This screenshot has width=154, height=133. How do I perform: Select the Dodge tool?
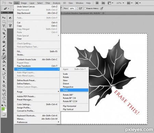4,69
